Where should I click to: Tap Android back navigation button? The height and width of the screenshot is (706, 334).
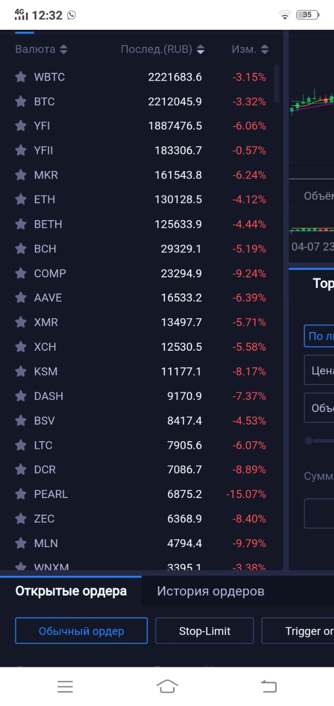click(x=268, y=686)
